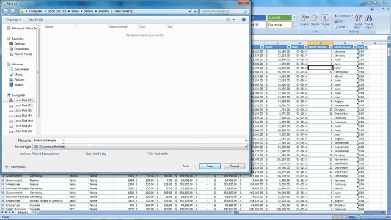This screenshot has height=220, width=391.
Task: Open the Organize dropdown menu
Action: coord(13,20)
